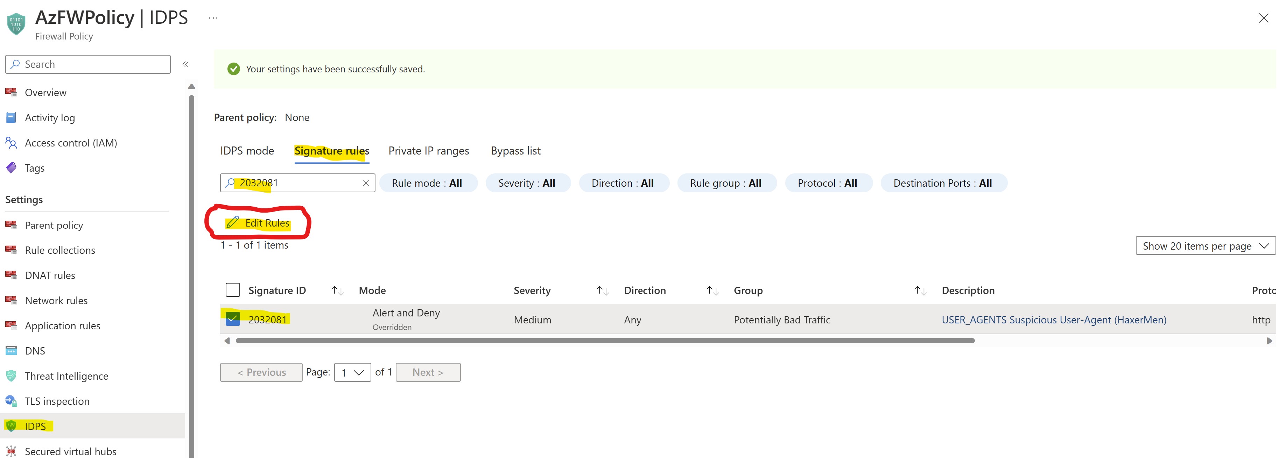Click the Tags purple icon
The width and height of the screenshot is (1286, 458).
click(x=11, y=167)
